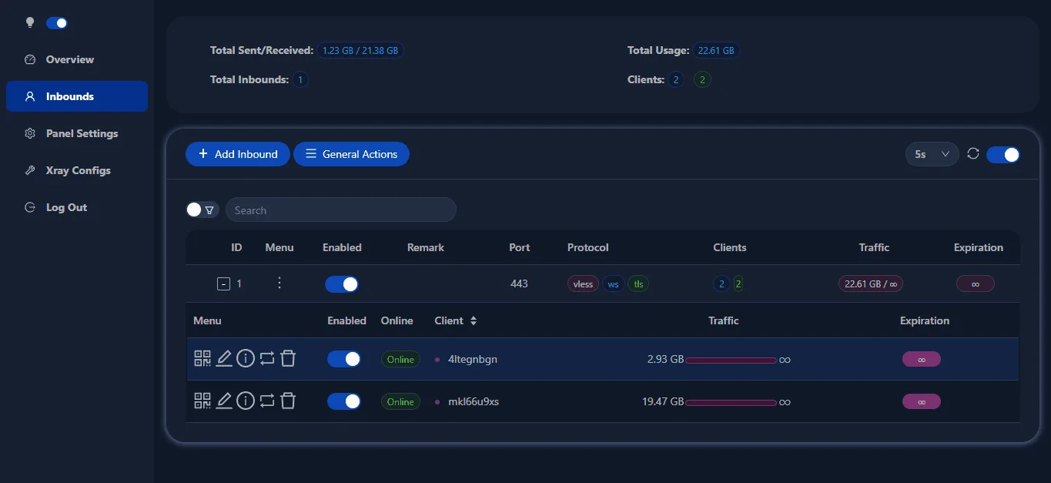Click Total Inbounds count tag
This screenshot has height=483, width=1051.
coord(300,79)
